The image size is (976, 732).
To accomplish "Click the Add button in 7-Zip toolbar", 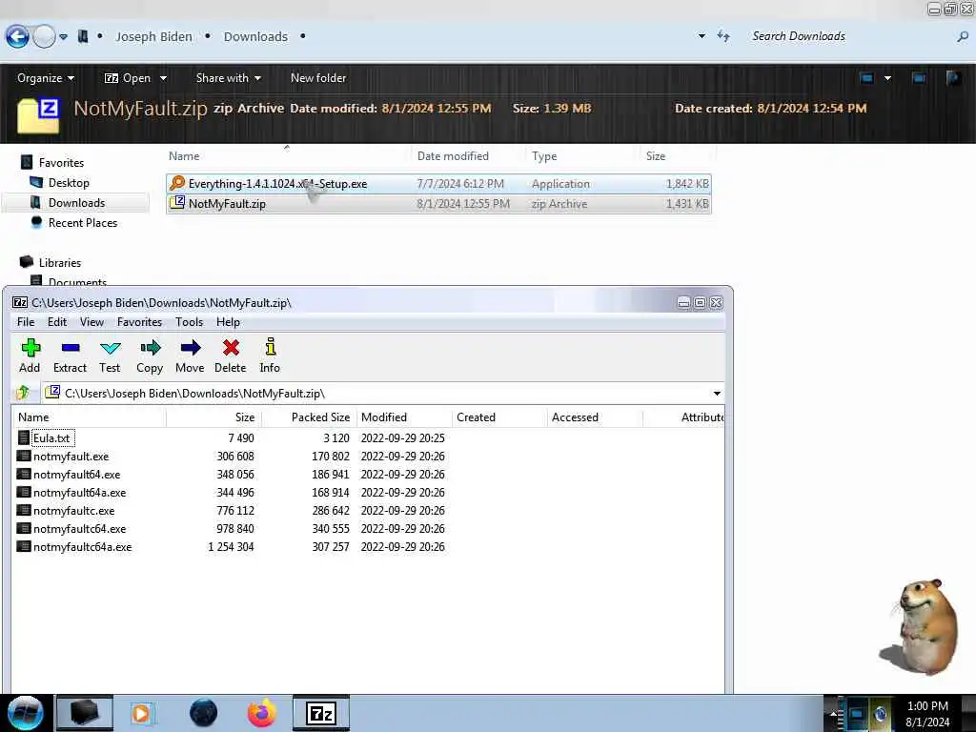I will point(30,356).
